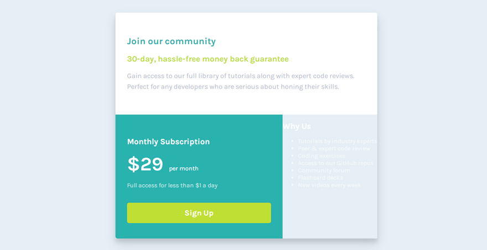Image resolution: width=487 pixels, height=250 pixels.
Task: Select "Peer & expert code review" list item
Action: coord(334,148)
